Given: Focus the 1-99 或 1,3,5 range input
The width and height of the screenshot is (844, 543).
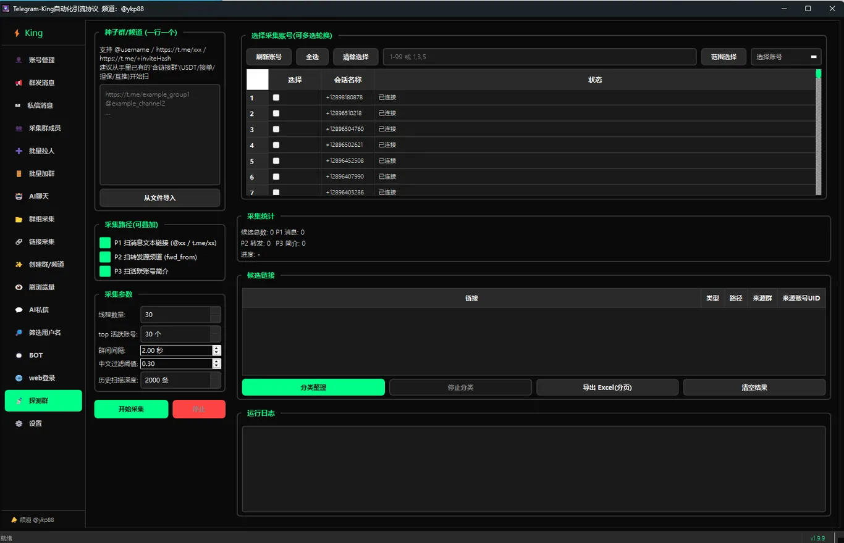Looking at the screenshot, I should pos(539,57).
